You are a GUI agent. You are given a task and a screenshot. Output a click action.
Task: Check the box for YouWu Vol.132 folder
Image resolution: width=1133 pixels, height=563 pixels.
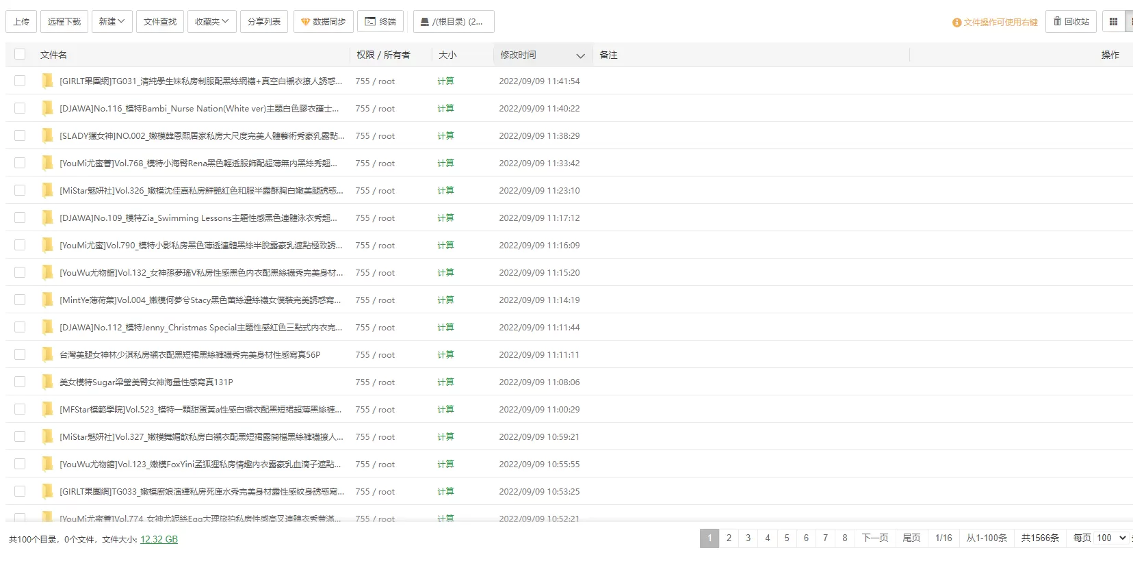20,272
